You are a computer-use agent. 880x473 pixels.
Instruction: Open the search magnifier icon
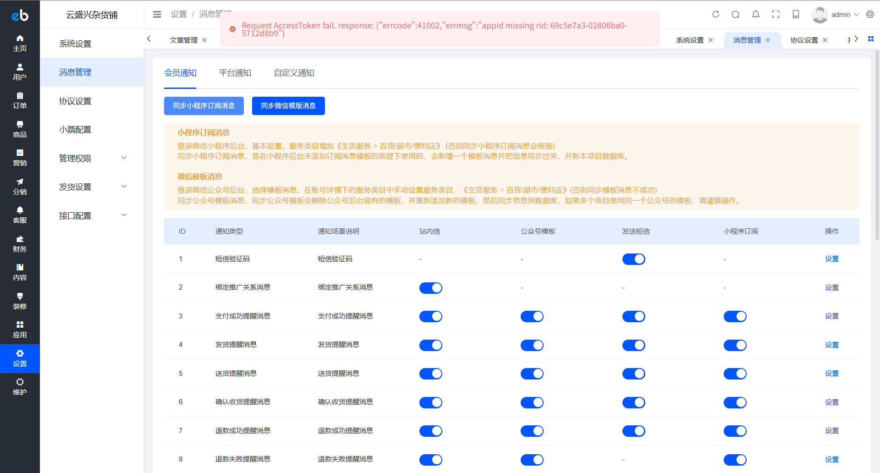point(736,14)
